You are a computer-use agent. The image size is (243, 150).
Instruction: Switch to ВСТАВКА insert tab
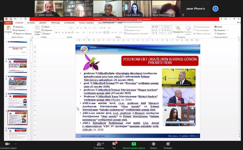pyautogui.click(x=31, y=23)
